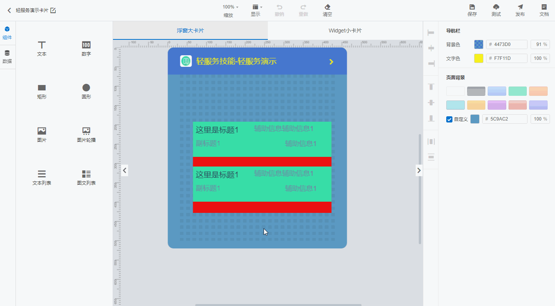Uncheck the 自定义 custom background checkbox
Viewport: 555px width, 306px height.
pyautogui.click(x=449, y=119)
